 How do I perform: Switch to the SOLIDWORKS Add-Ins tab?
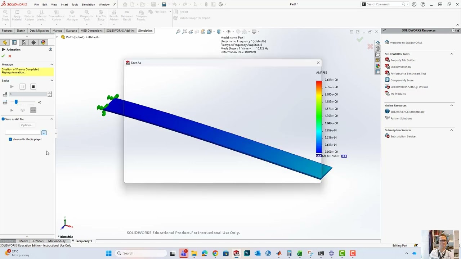[x=120, y=31]
